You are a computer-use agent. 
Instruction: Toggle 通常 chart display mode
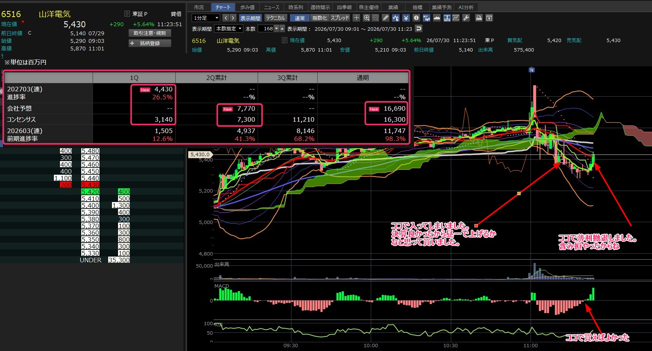(x=300, y=18)
